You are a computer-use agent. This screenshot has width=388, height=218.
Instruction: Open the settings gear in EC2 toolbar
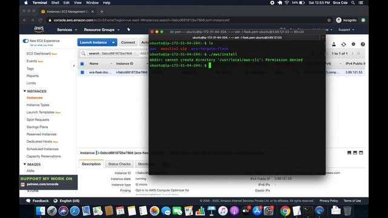[353, 44]
